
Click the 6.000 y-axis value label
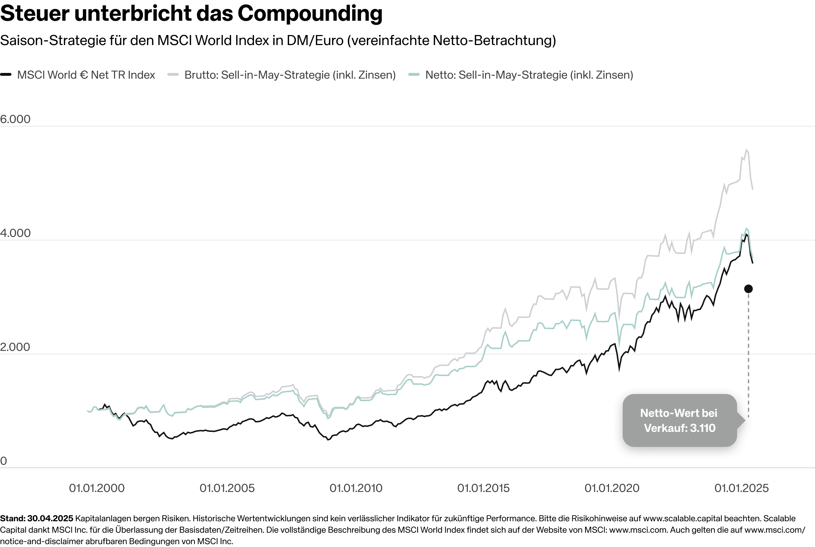point(15,119)
